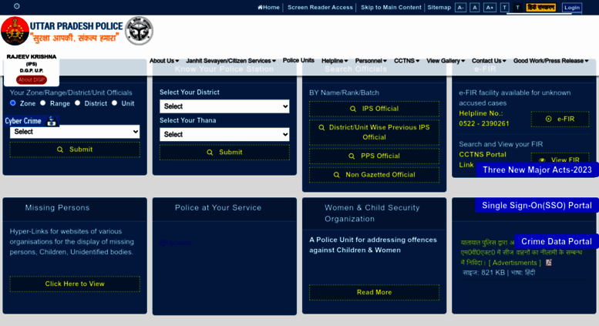Open Select Your District dropdown
This screenshot has width=599, height=326.
click(x=224, y=106)
